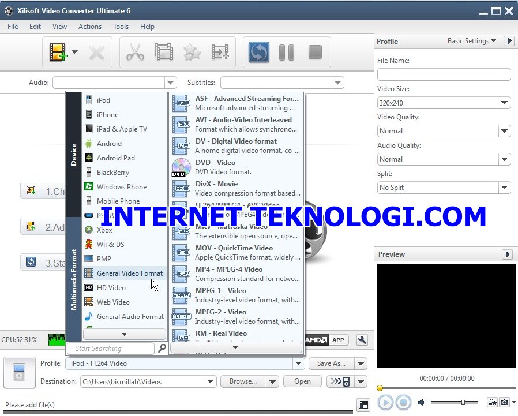Click the search magnifier icon
Viewport: 518px width, 416px height.
(162, 348)
